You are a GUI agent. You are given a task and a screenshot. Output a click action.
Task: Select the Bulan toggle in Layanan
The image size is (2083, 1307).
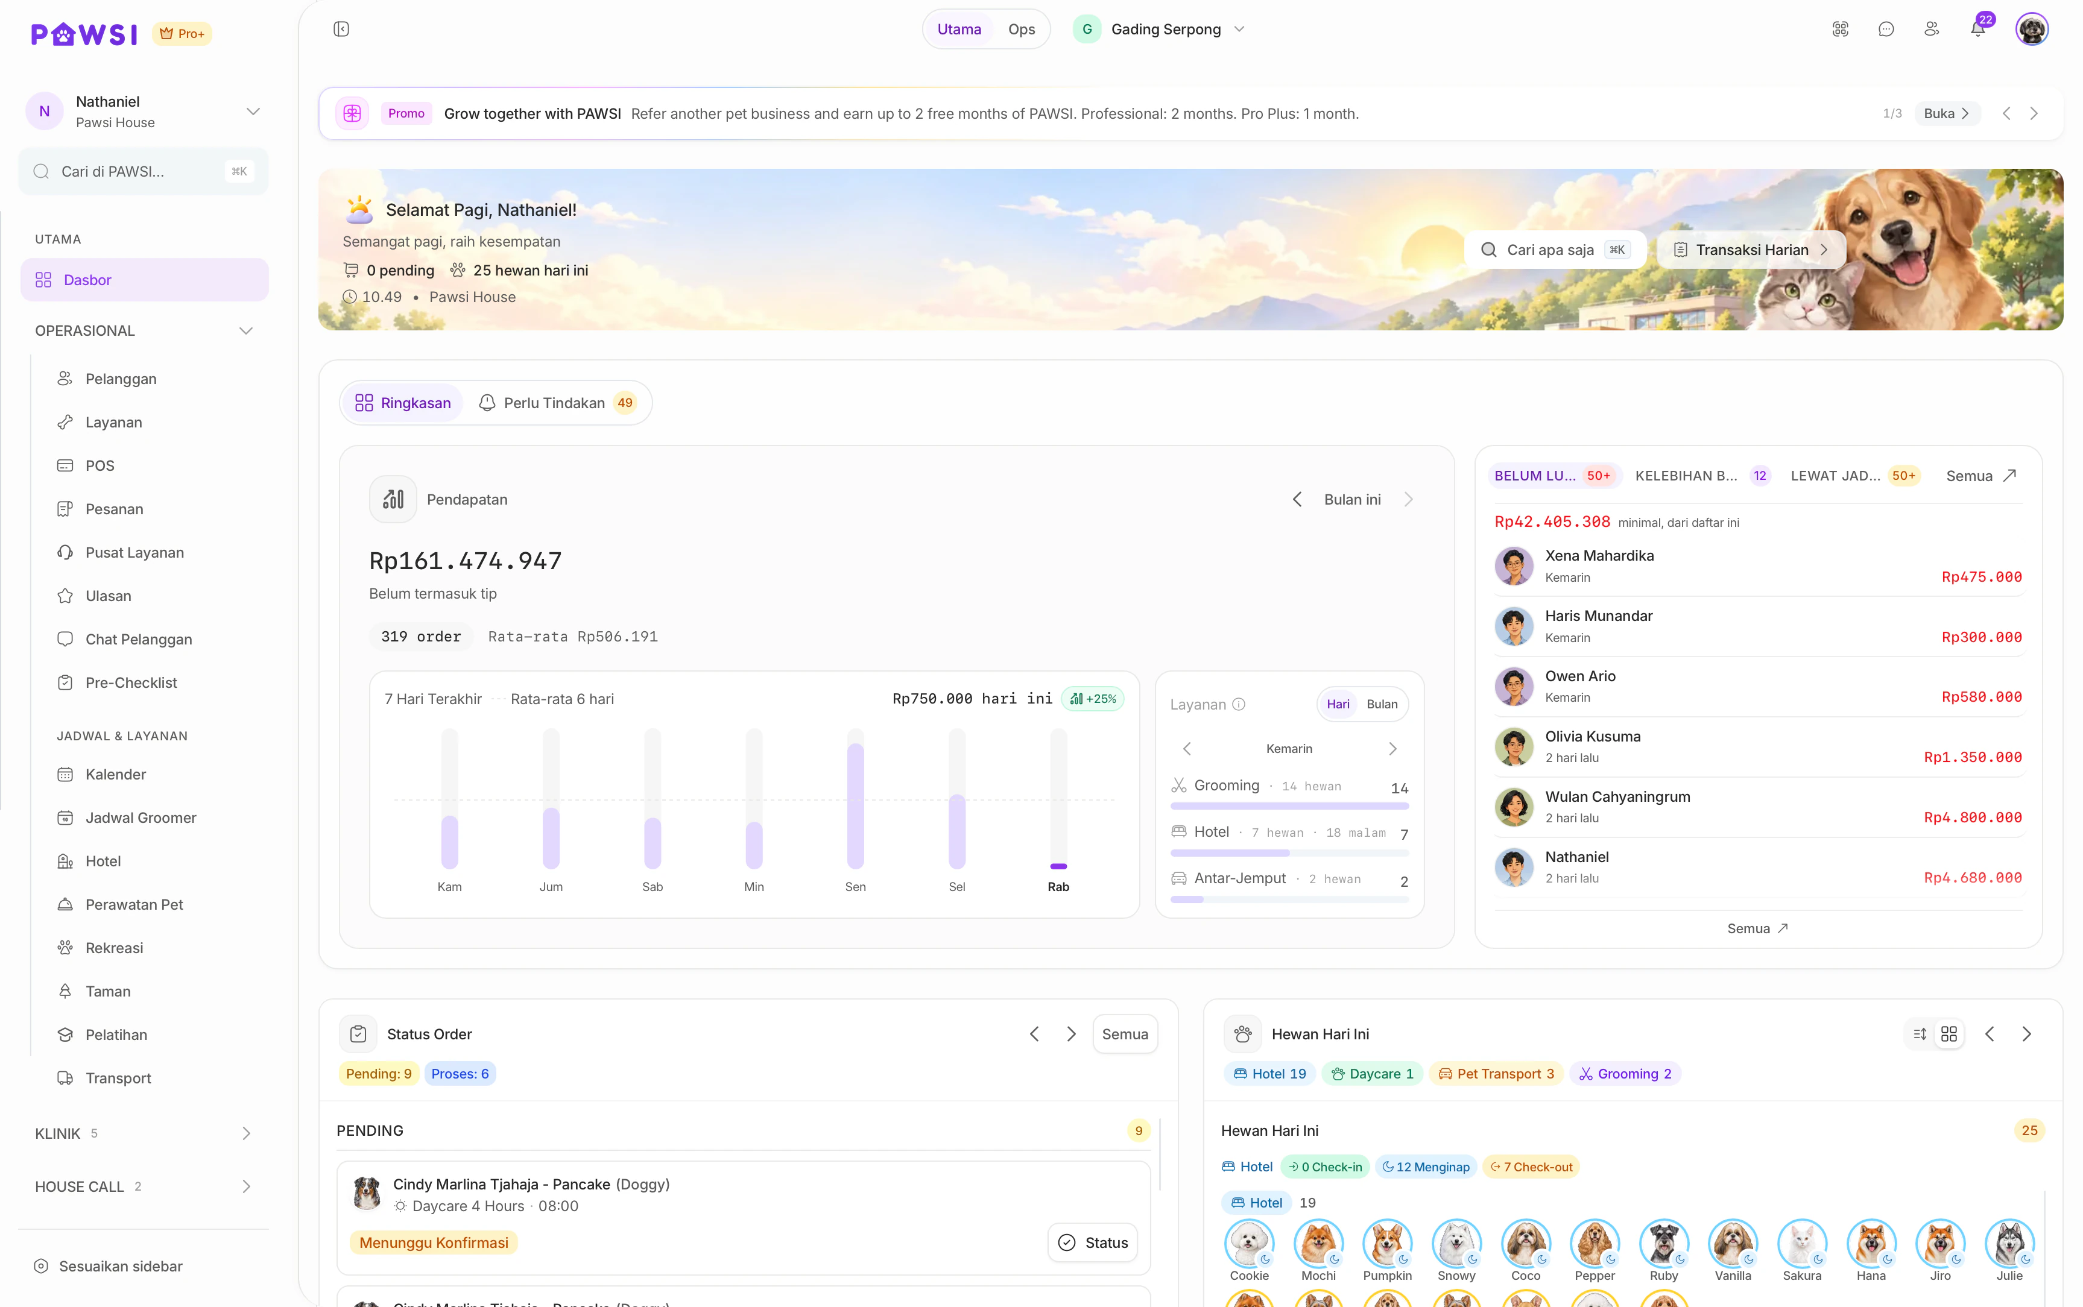(1382, 704)
